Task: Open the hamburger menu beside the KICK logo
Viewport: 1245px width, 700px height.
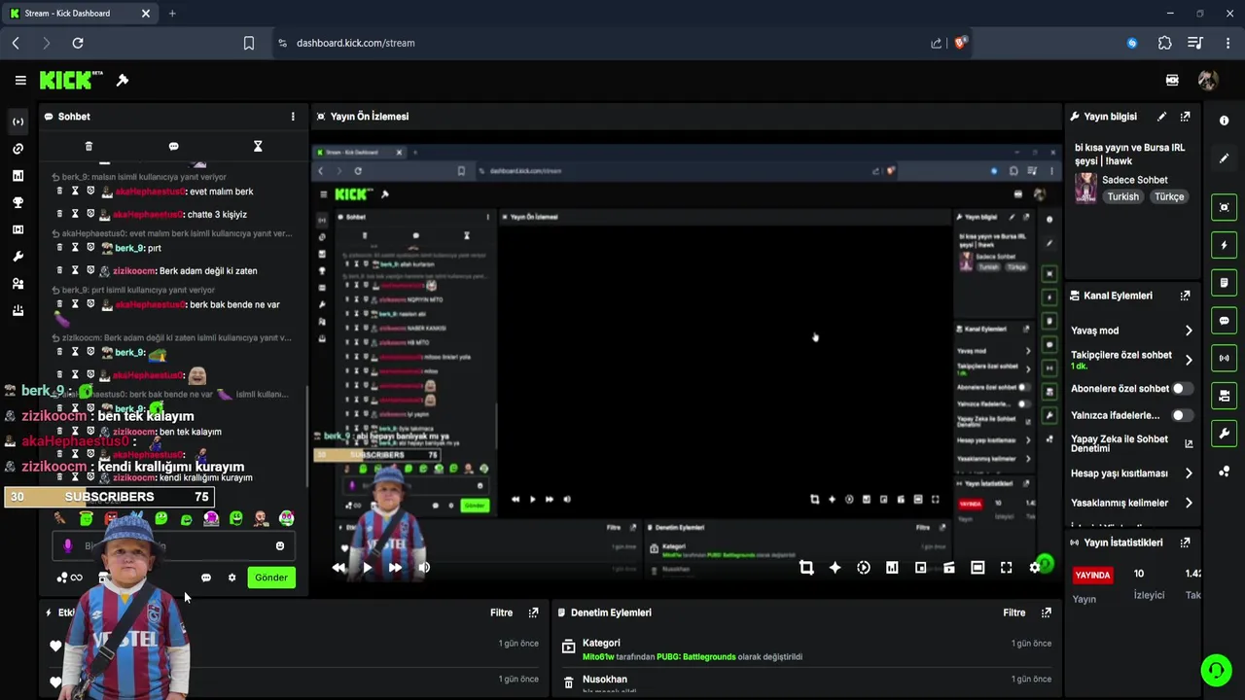Action: (x=20, y=81)
